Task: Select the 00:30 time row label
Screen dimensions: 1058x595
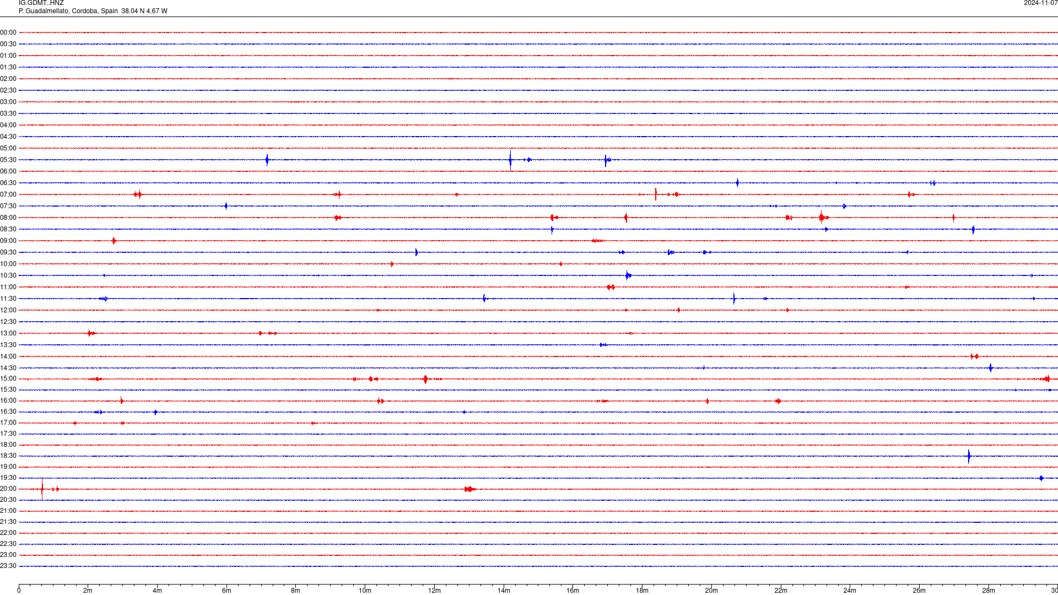Action: pyautogui.click(x=8, y=44)
